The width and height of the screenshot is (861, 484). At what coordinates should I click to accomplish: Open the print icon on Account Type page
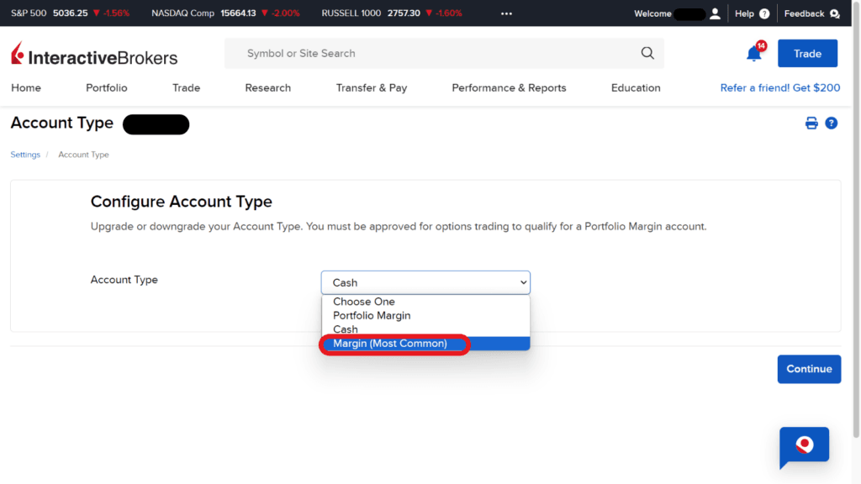(x=811, y=123)
